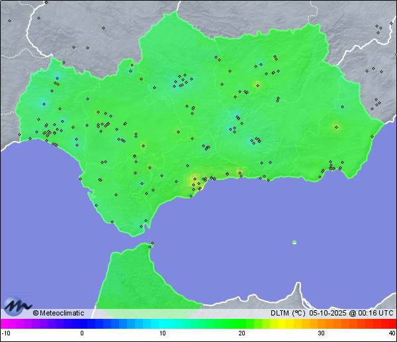Click the DLTM (ºC) label

pyautogui.click(x=288, y=313)
